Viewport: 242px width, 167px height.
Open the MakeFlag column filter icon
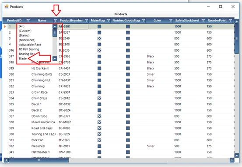pyautogui.click(x=109, y=21)
